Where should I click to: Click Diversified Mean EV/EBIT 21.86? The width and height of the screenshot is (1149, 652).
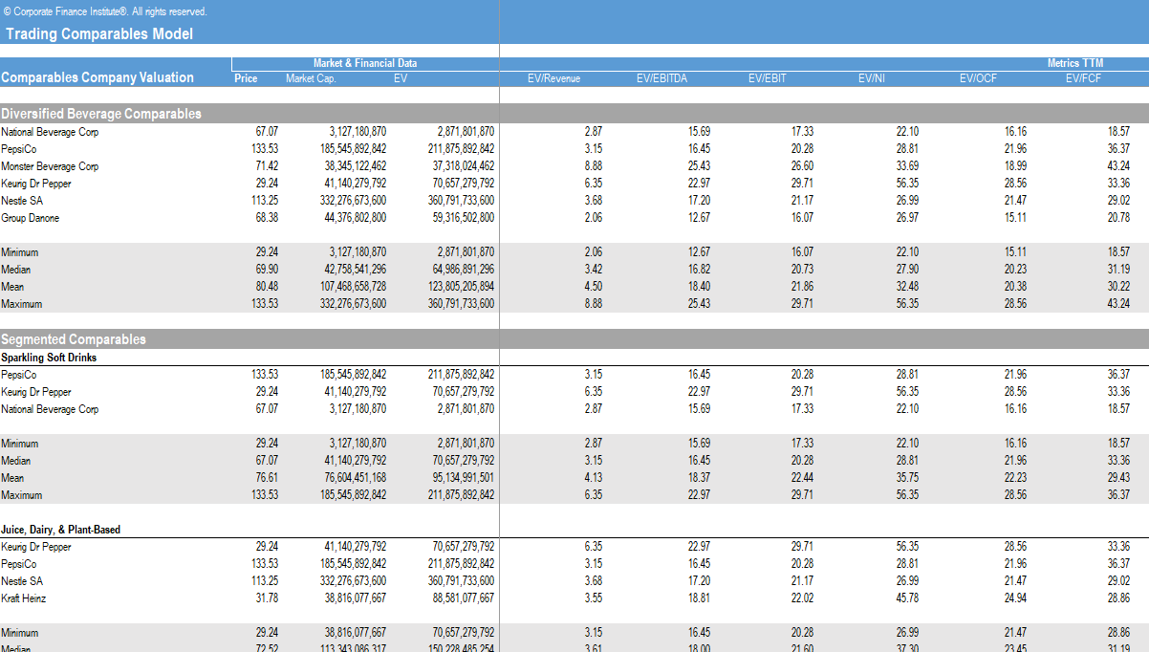(802, 287)
